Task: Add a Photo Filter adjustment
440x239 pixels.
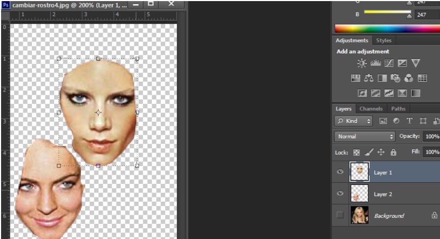Action: click(395, 78)
